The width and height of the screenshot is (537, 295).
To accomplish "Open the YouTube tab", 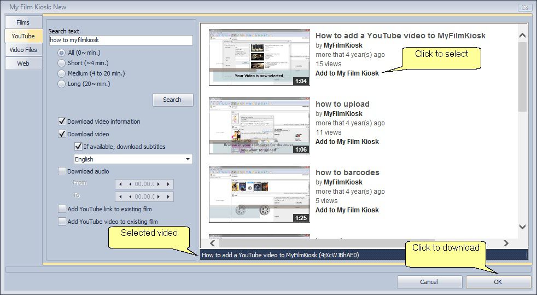I will [x=23, y=36].
